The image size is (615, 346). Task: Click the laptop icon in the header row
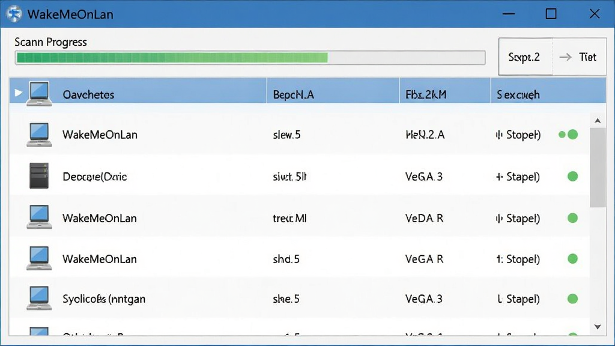click(39, 94)
